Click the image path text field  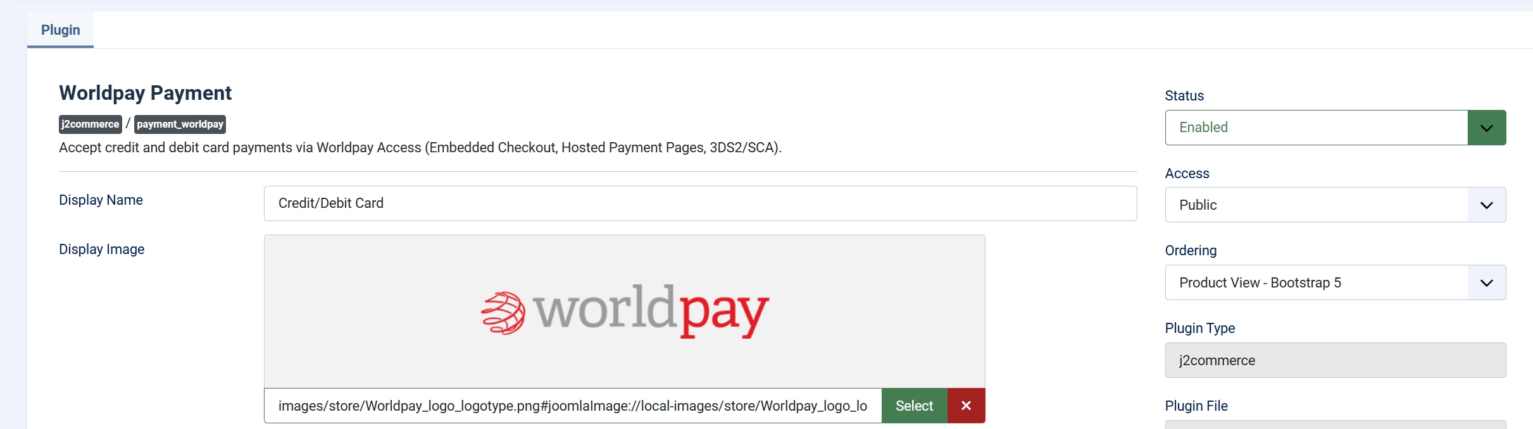tap(573, 406)
